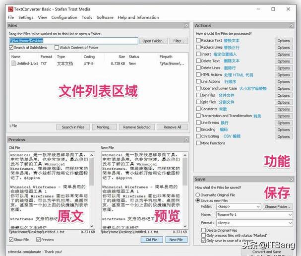
Task: Toggle the Preview checkbox
Action: [x=38, y=240]
